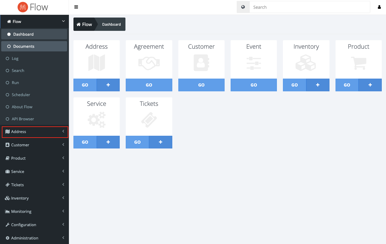The height and width of the screenshot is (244, 386).
Task: Expand the Customer sidebar entry
Action: tap(34, 145)
